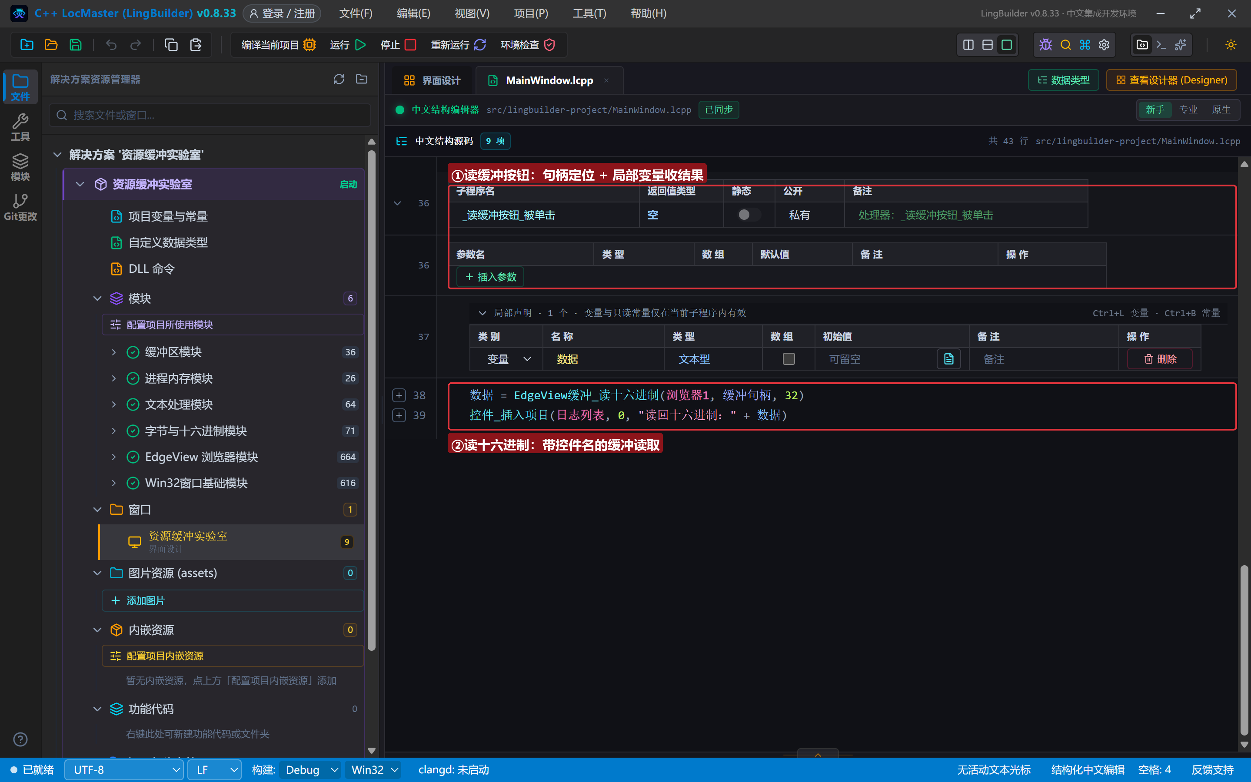Click the redo arrow icon

point(136,45)
